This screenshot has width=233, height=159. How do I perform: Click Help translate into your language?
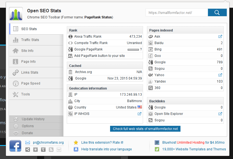pyautogui.click(x=106, y=149)
